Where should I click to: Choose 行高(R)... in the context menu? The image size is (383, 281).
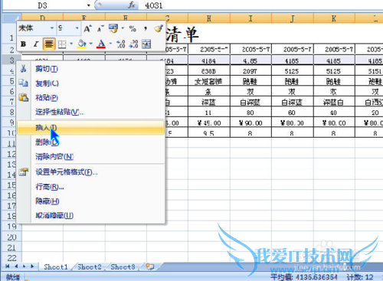tap(90, 187)
